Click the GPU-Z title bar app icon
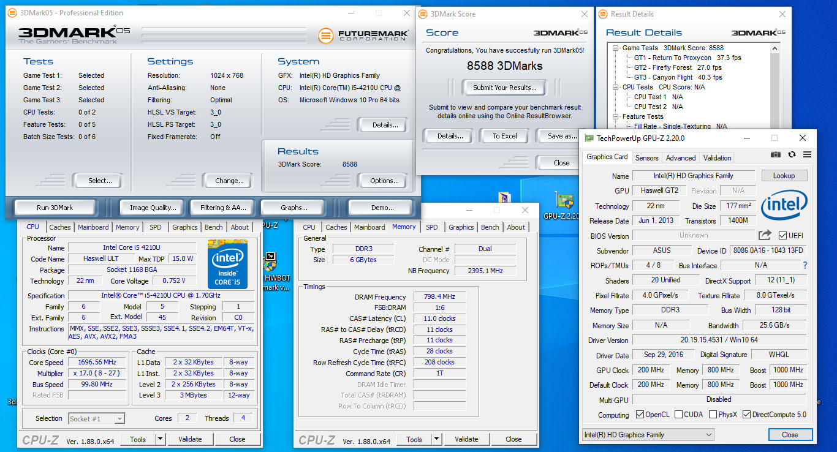The image size is (837, 452). (589, 138)
